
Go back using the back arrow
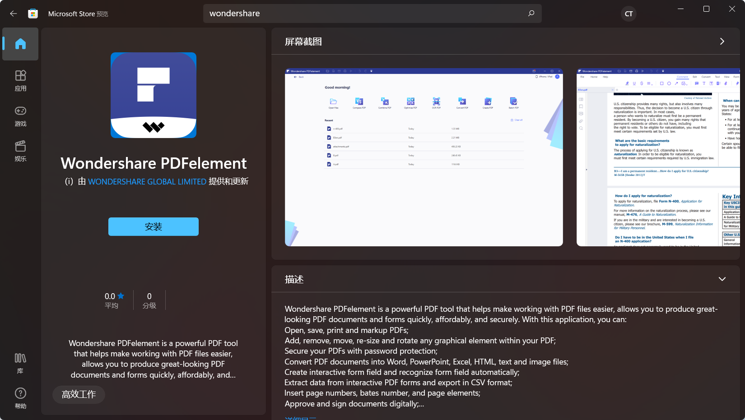[14, 14]
